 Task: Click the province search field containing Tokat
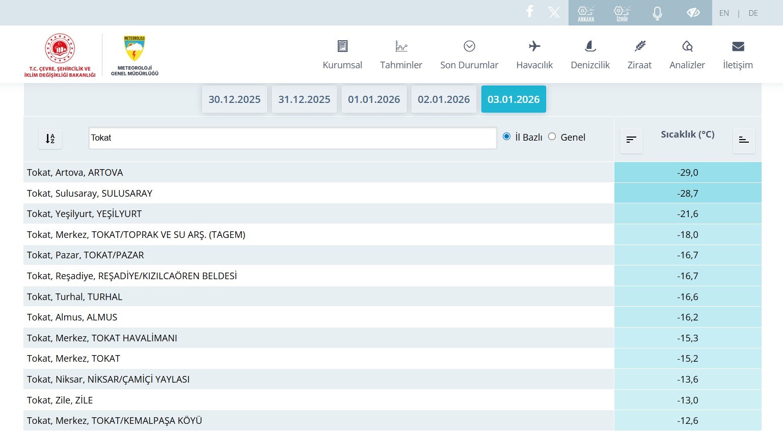point(292,138)
